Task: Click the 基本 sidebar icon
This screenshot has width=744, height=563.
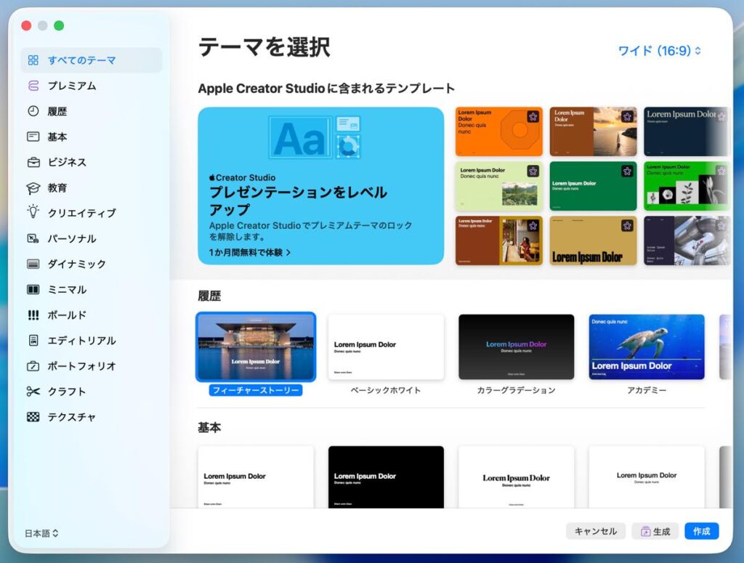Action: coord(33,137)
